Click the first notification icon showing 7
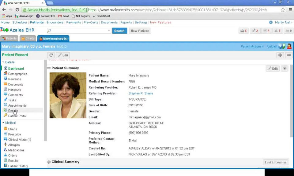The width and height of the screenshot is (294, 176). [266, 31]
